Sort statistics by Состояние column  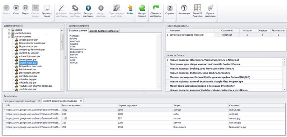(x=227, y=31)
